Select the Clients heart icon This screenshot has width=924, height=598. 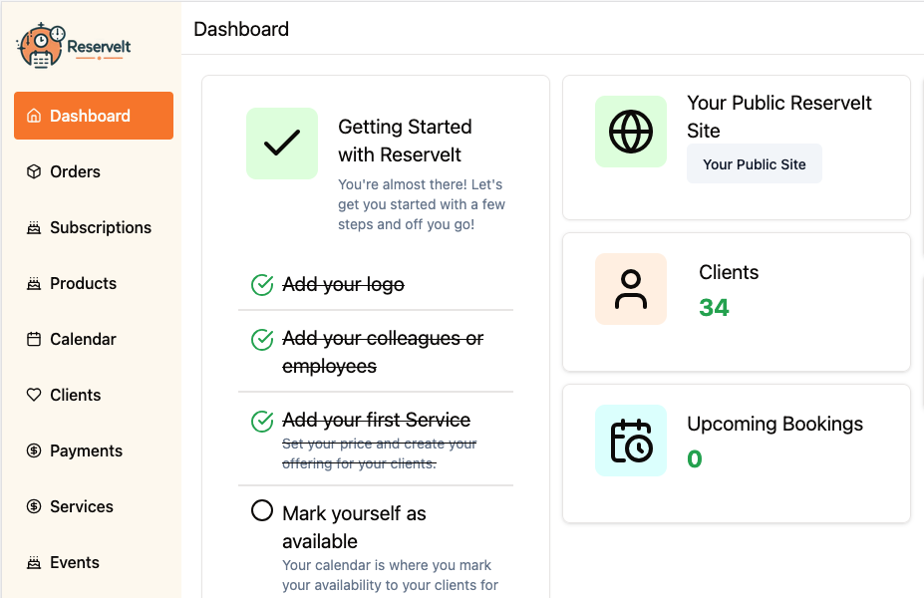33,395
